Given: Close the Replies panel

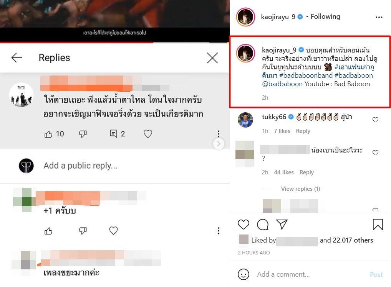Looking at the screenshot, I should pos(212,58).
